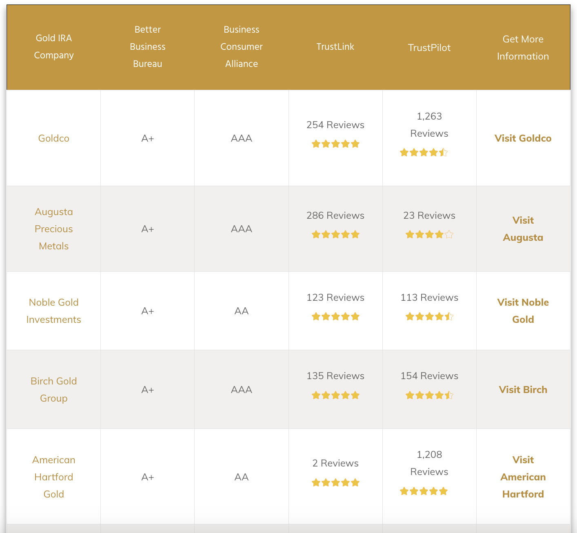Click the 2 Reviews text
The image size is (577, 533).
[x=335, y=463]
